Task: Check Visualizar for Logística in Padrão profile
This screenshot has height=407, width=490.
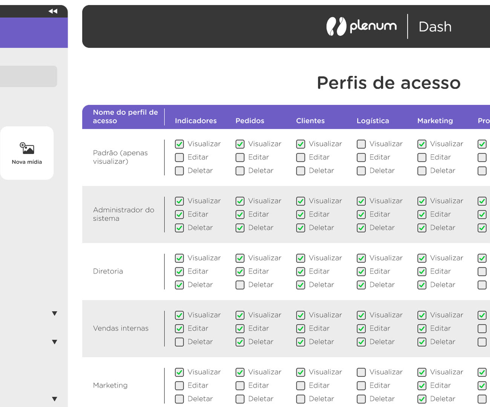Action: pyautogui.click(x=361, y=144)
